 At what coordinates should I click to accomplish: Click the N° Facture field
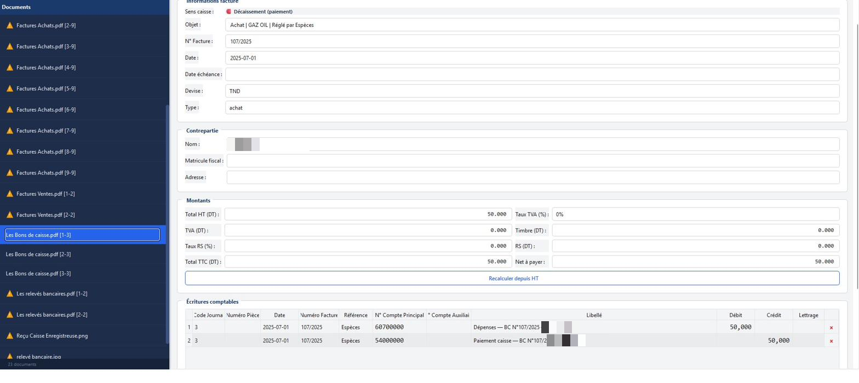[532, 41]
